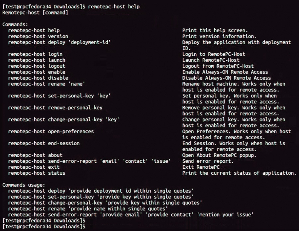Click the 'Open About RemotePC popup.' description
The image size is (299, 231).
pos(219,155)
